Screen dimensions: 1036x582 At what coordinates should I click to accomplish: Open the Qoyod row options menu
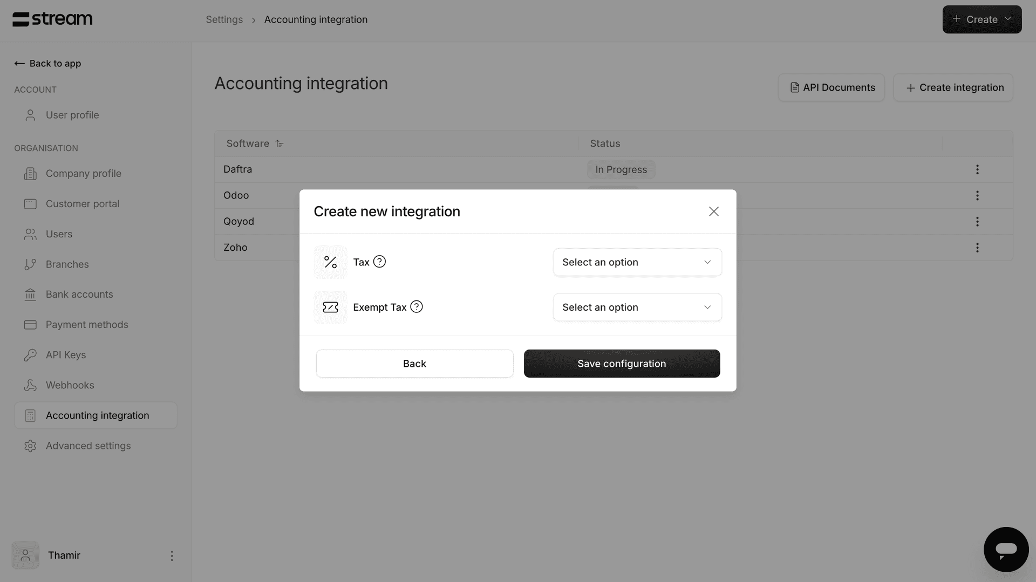coord(977,222)
